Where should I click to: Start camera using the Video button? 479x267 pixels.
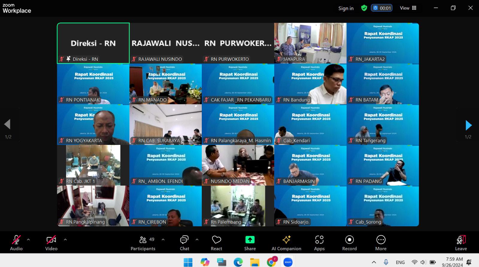[51, 243]
